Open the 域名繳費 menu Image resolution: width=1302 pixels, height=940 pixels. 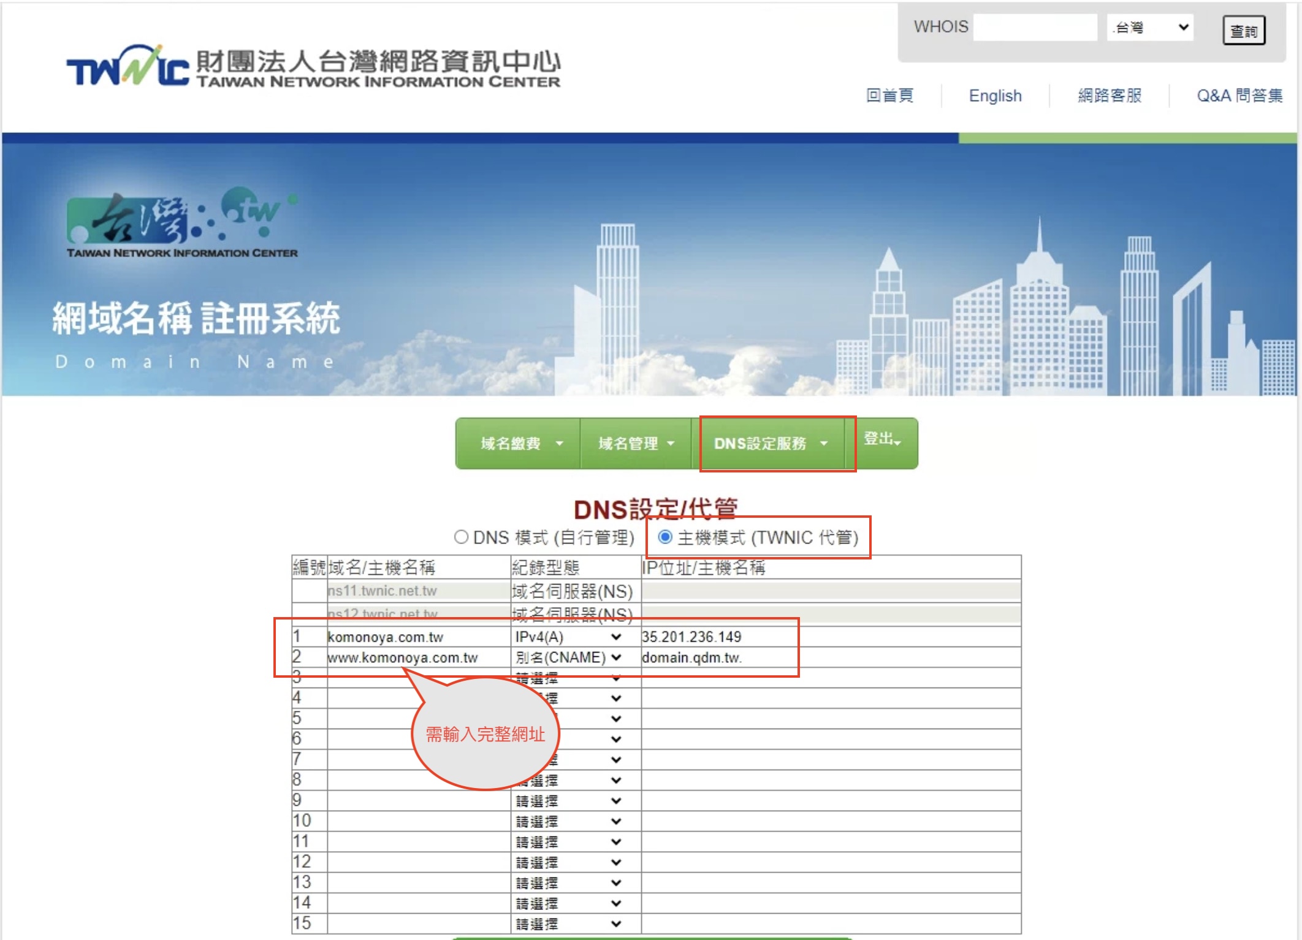(511, 443)
